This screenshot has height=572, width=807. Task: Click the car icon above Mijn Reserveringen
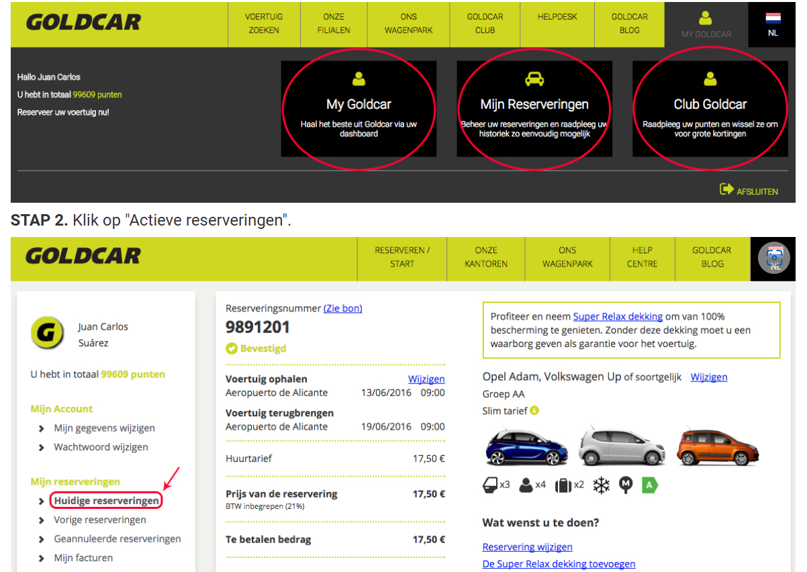pos(534,79)
